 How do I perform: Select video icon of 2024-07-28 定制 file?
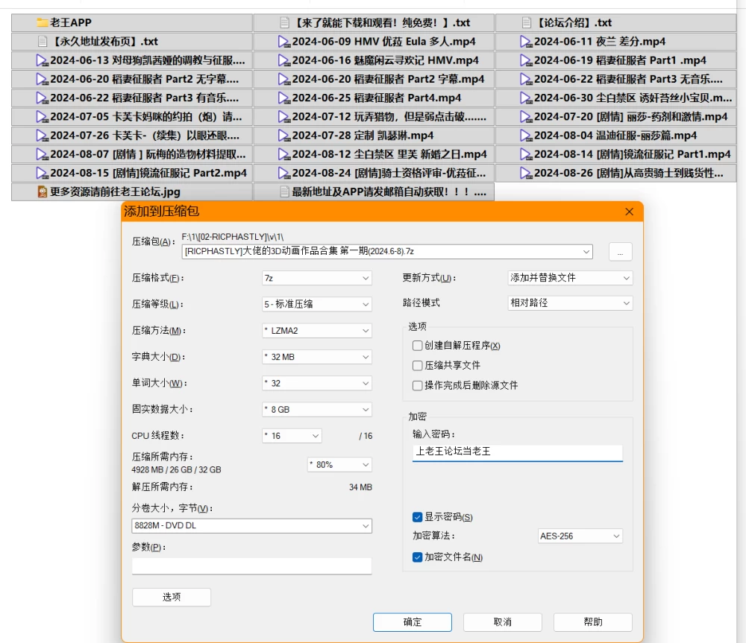click(284, 136)
